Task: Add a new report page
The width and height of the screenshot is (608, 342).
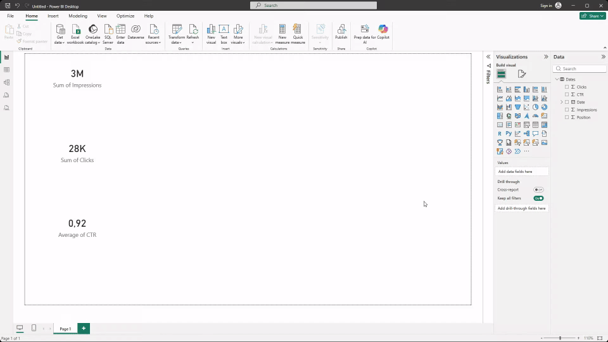Action: [x=84, y=329]
